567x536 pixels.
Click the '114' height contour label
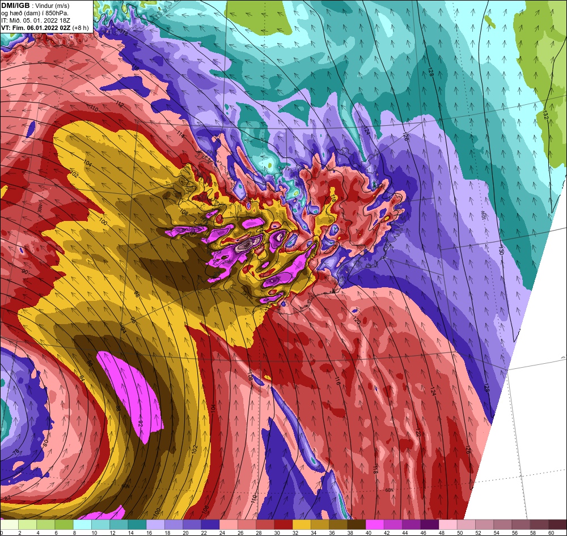coord(181,134)
